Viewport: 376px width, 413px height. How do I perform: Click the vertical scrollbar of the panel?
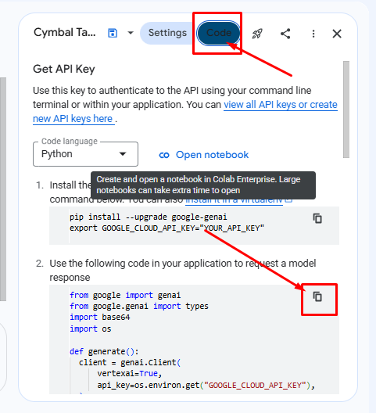point(346,110)
